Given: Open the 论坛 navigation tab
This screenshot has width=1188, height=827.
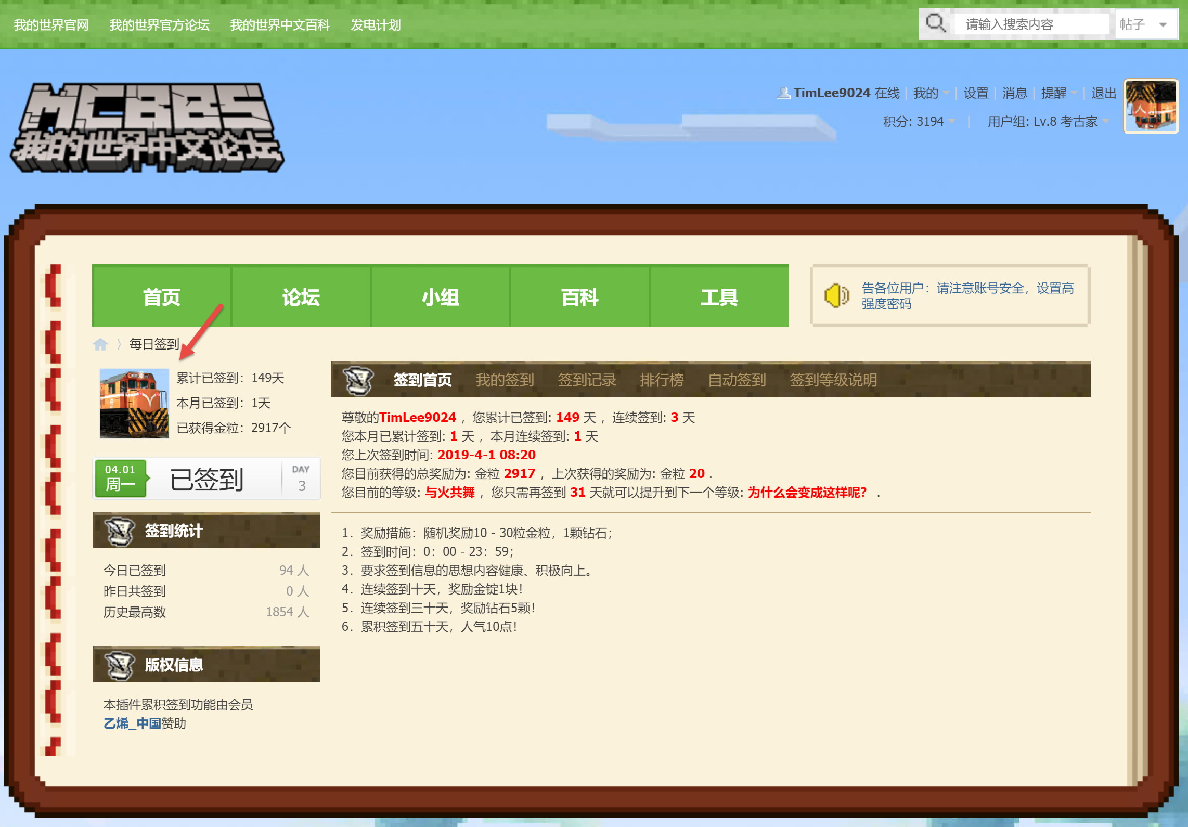Looking at the screenshot, I should (301, 297).
